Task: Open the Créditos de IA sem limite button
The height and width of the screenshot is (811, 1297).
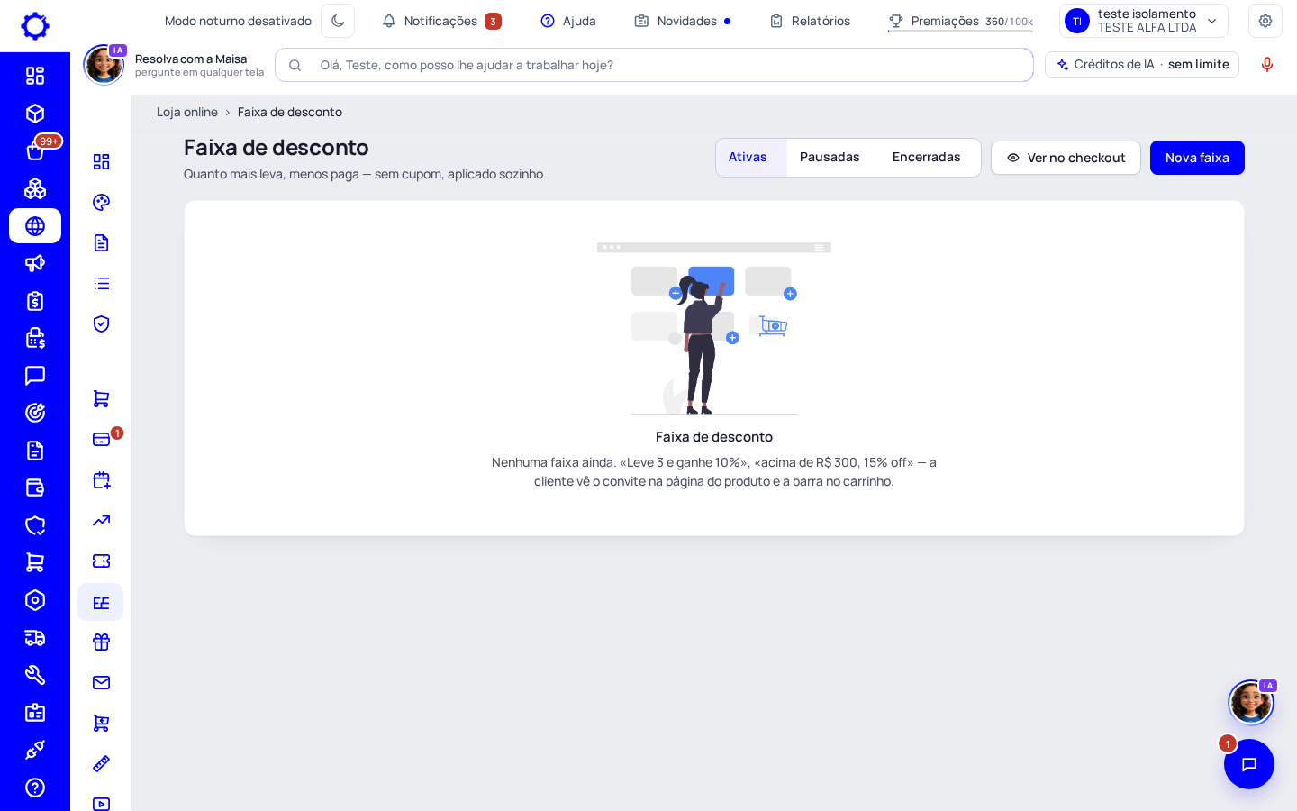Action: (1142, 65)
